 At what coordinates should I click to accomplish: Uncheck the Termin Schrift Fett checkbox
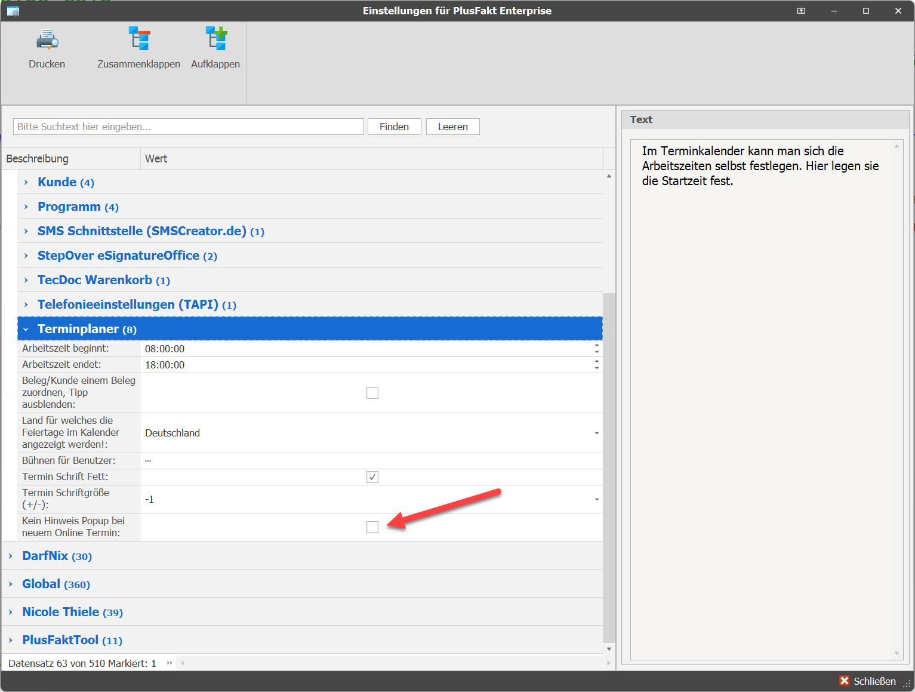[x=372, y=477]
